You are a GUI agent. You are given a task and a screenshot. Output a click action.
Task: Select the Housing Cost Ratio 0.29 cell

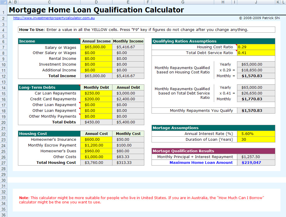click(x=256, y=47)
